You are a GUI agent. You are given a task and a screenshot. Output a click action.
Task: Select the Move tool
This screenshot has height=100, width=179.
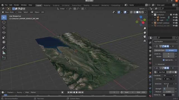point(4,28)
